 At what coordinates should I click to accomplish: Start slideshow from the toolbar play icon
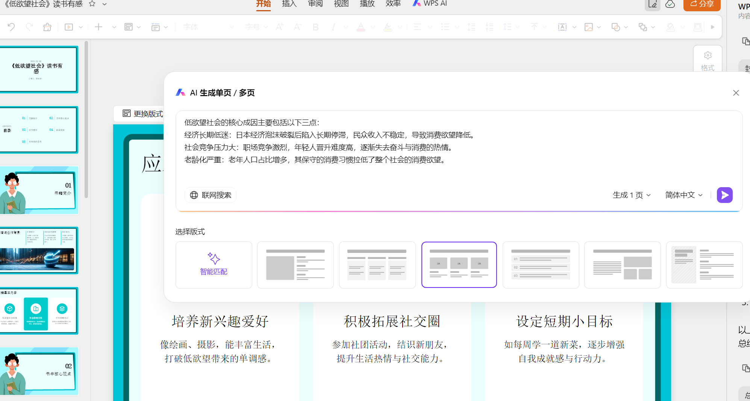click(x=69, y=27)
